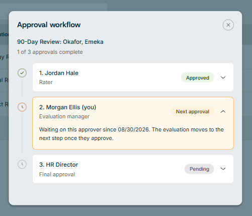This screenshot has width=252, height=216.
Task: Click the Pending status badge
Action: 199,169
